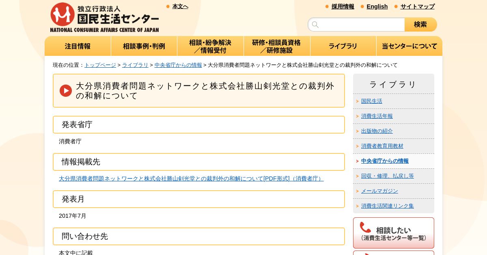Jump to 本文へ skip link

tap(180, 6)
